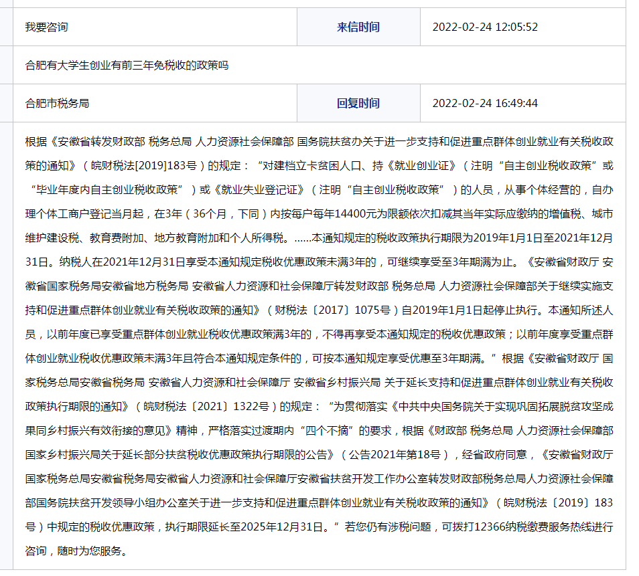Click the timestamp 2022-02-24 12:05:52
Screen dimensions: 639x576
[x=485, y=27]
